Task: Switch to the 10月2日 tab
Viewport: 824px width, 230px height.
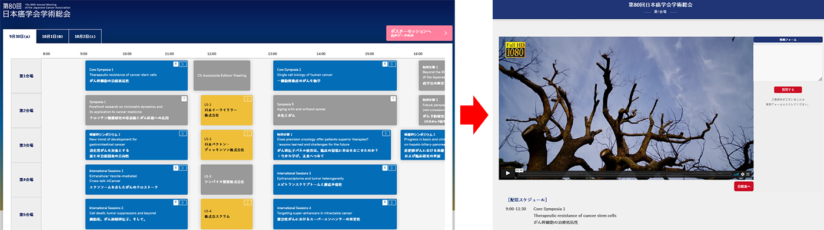Action: [85, 36]
